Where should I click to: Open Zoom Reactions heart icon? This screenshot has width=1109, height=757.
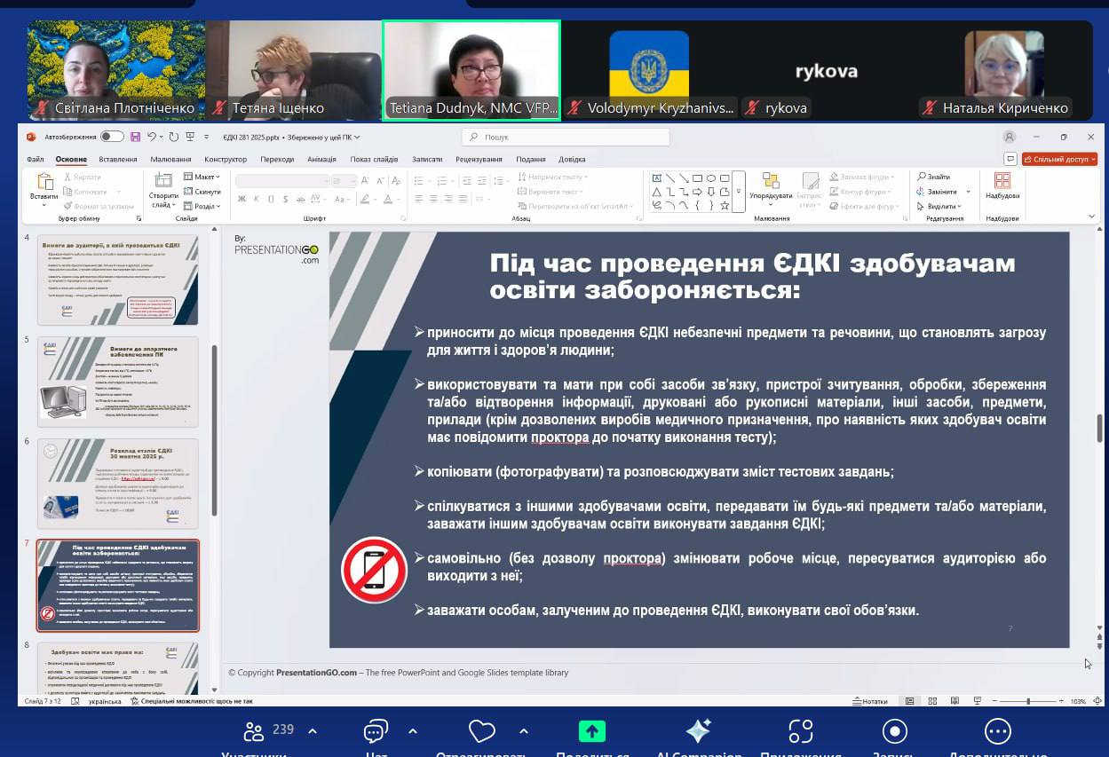(x=481, y=732)
